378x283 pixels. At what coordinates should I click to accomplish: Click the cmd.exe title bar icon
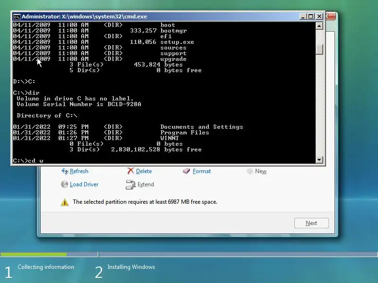pyautogui.click(x=17, y=17)
